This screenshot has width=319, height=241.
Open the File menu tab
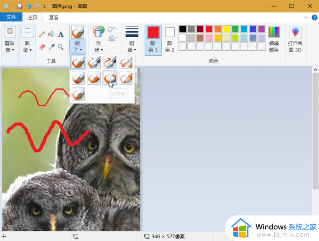(x=11, y=17)
